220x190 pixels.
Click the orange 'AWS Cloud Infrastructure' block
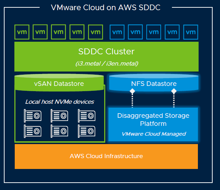(106, 156)
